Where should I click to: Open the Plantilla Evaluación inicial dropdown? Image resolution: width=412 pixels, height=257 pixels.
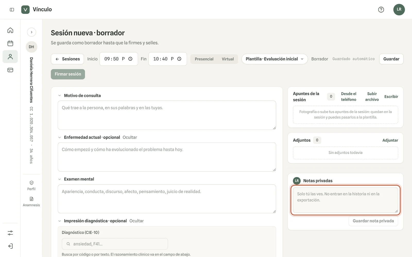274,59
